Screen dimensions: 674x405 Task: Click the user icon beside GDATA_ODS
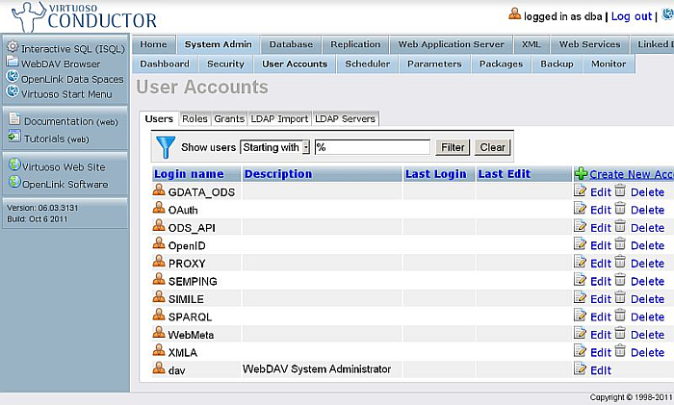[159, 190]
